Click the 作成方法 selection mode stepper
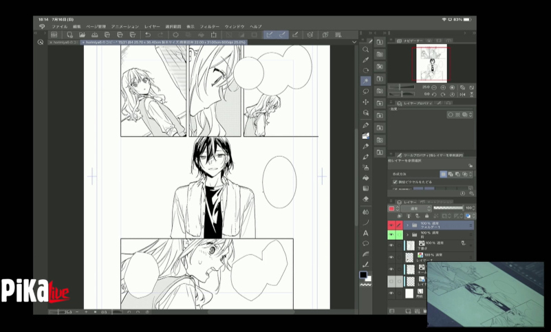This screenshot has height=332, width=551. tap(471, 174)
